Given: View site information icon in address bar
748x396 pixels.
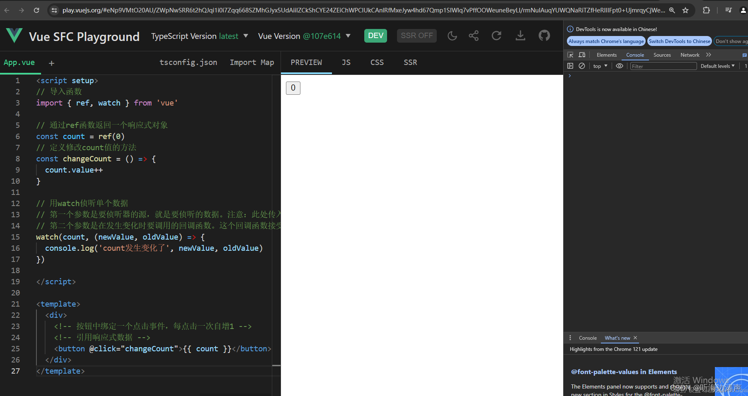Looking at the screenshot, I should coord(54,10).
